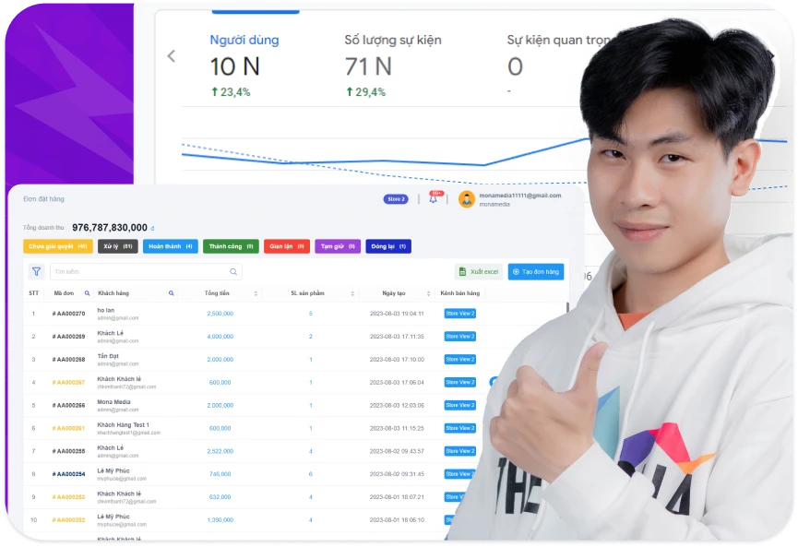Click inside the Tìm kiếm search field

point(146,272)
